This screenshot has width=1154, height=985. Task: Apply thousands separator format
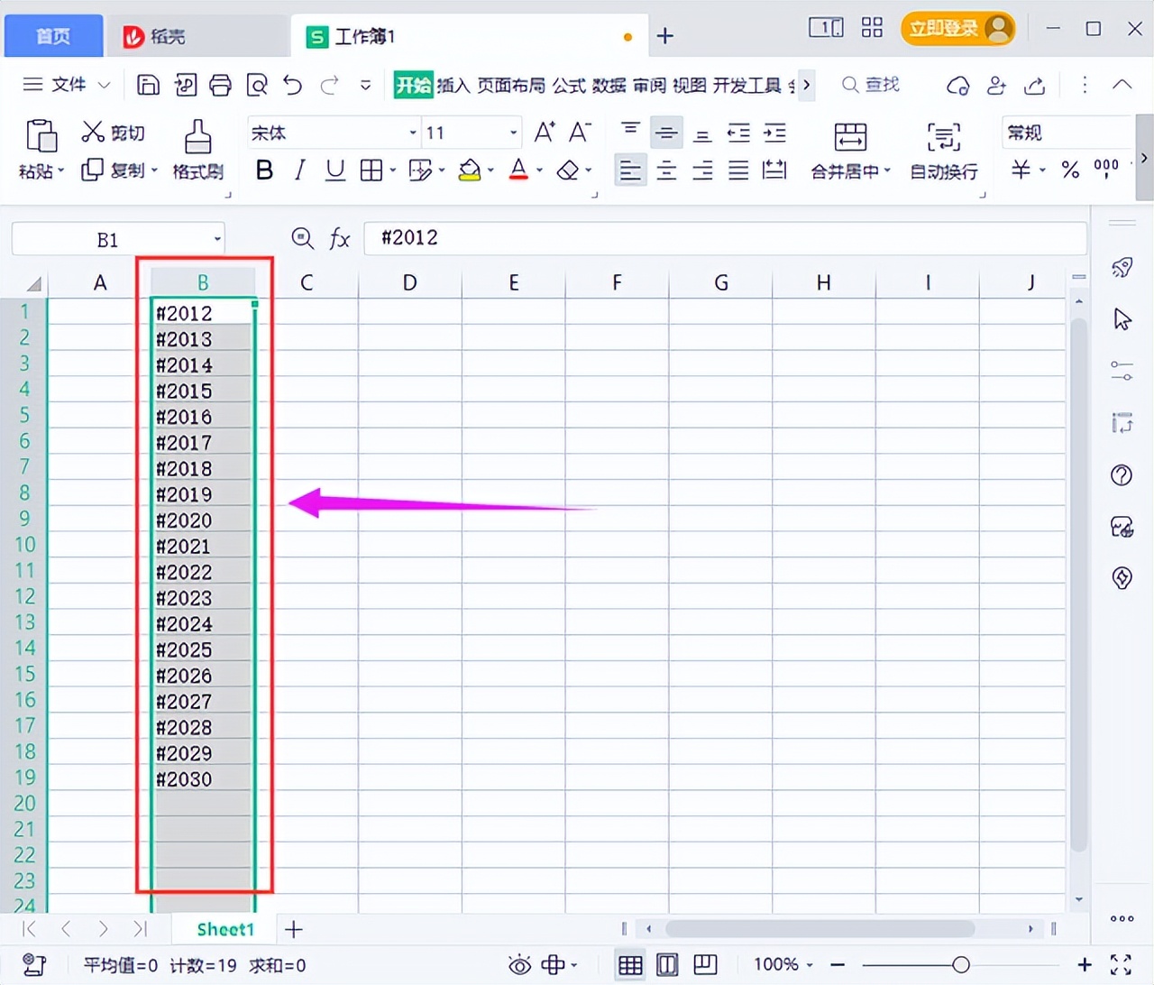click(1106, 168)
